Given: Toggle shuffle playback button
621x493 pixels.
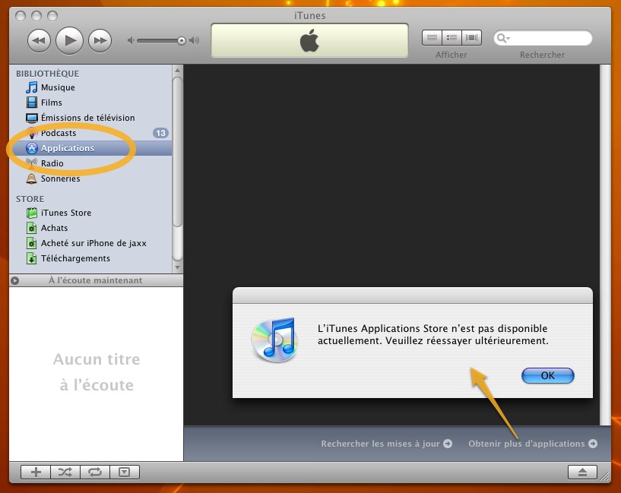Looking at the screenshot, I should click(65, 472).
